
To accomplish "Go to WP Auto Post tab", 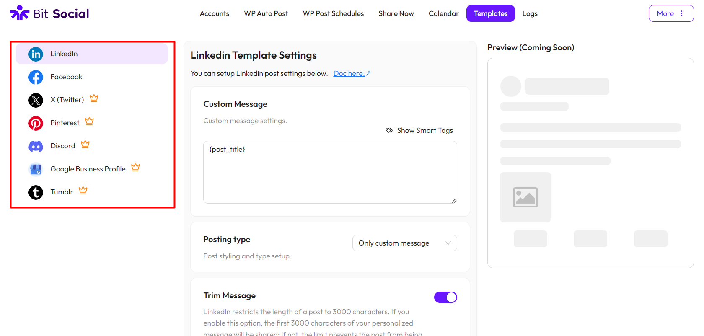I will 266,13.
